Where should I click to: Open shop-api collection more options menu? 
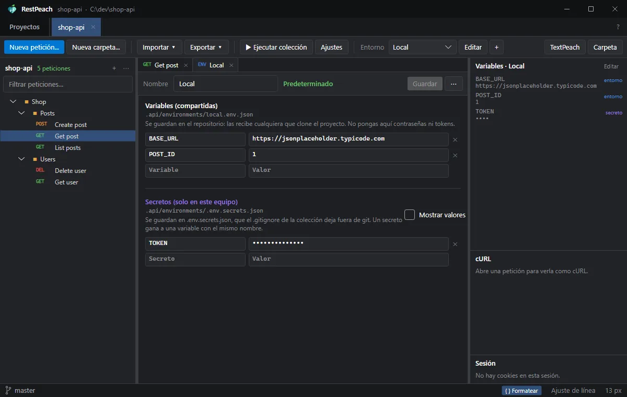coord(126,68)
